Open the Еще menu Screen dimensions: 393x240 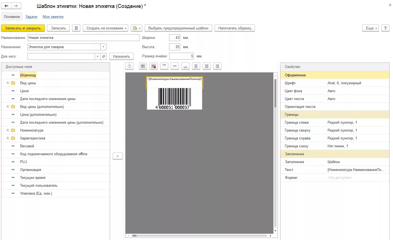(x=370, y=28)
